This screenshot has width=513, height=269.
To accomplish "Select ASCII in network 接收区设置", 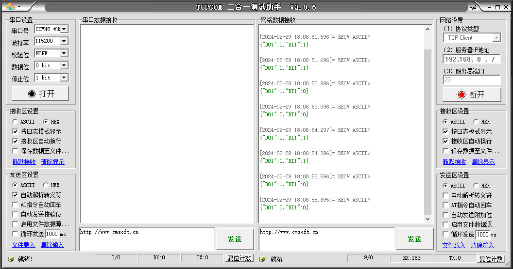I will click(x=445, y=122).
